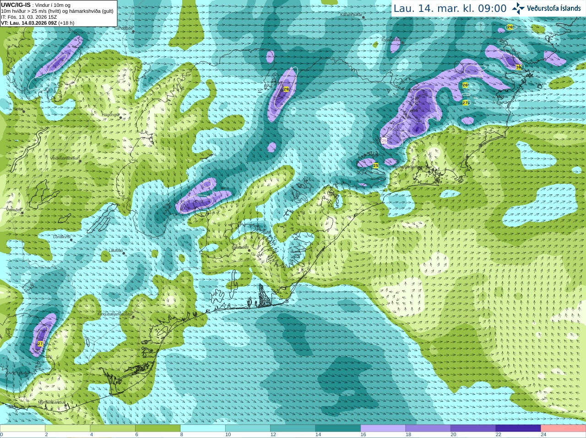This screenshot has height=438, width=586.
Task: Click the yellow 30 gust marker
Action: pos(519,67)
